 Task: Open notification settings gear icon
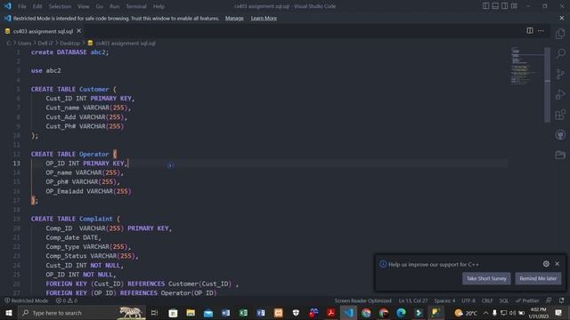tap(546, 264)
